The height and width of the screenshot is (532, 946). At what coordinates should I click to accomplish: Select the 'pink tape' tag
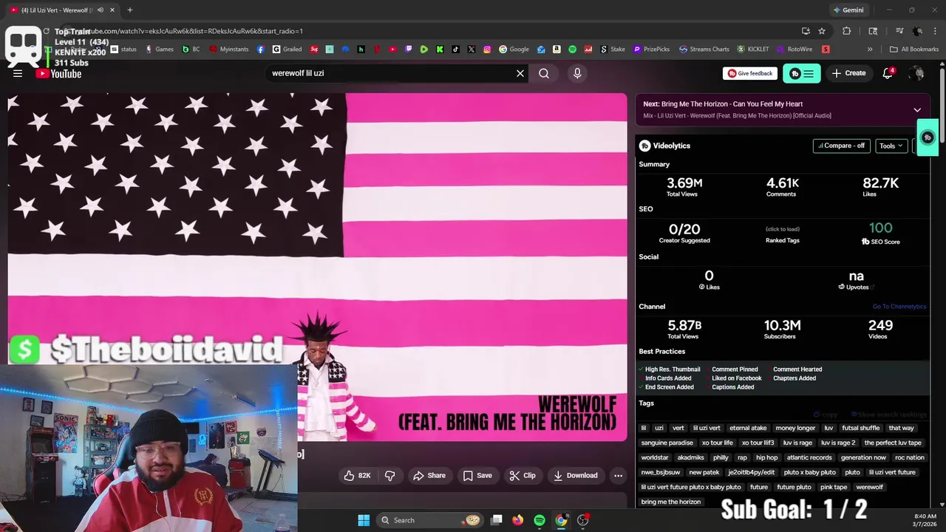834,487
